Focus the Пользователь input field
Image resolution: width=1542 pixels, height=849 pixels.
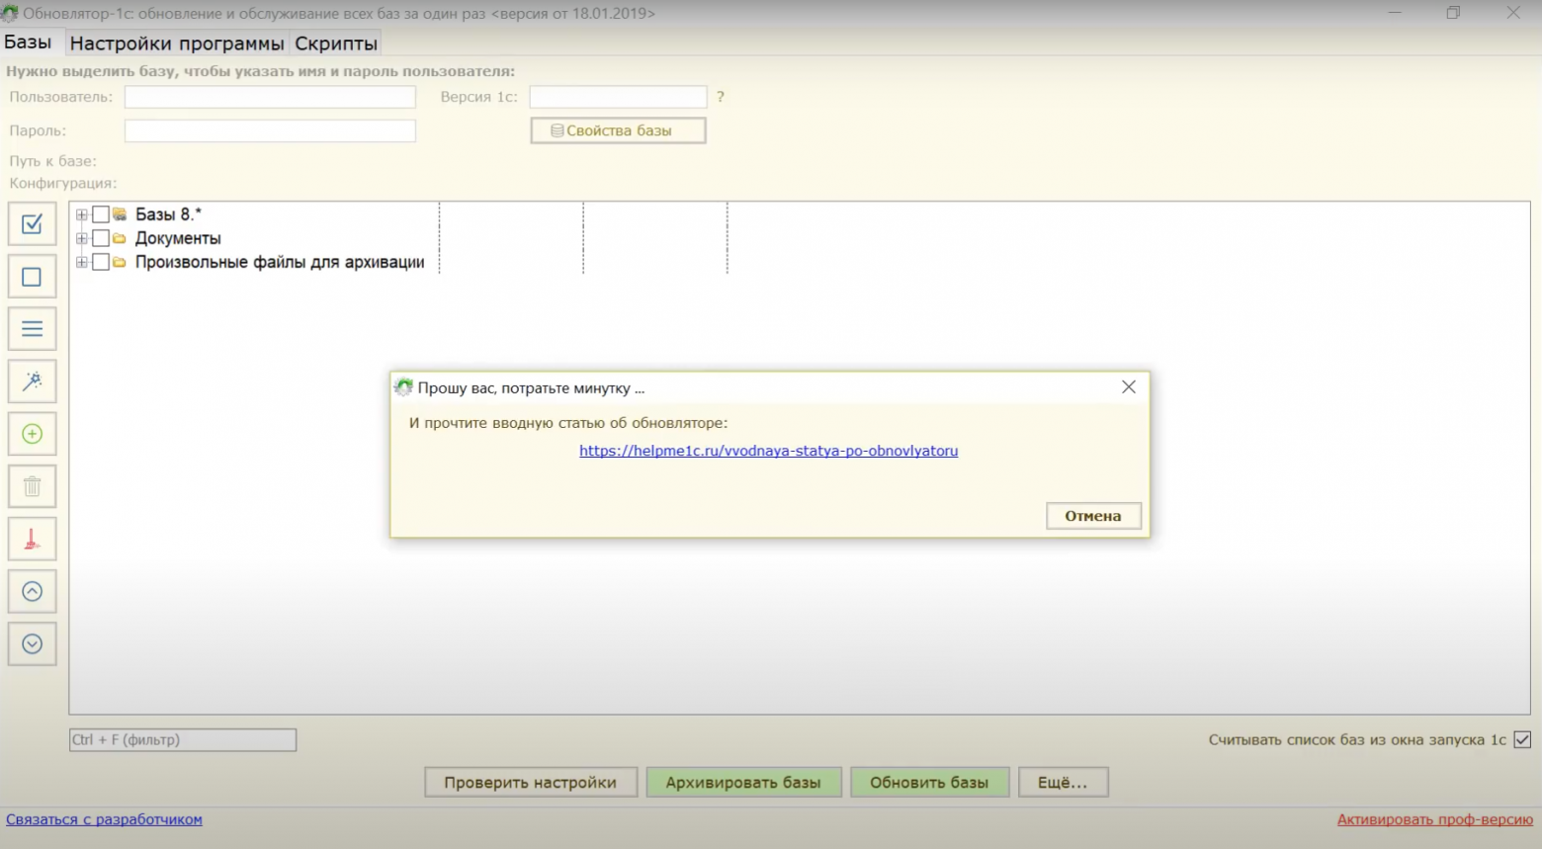pyautogui.click(x=270, y=97)
